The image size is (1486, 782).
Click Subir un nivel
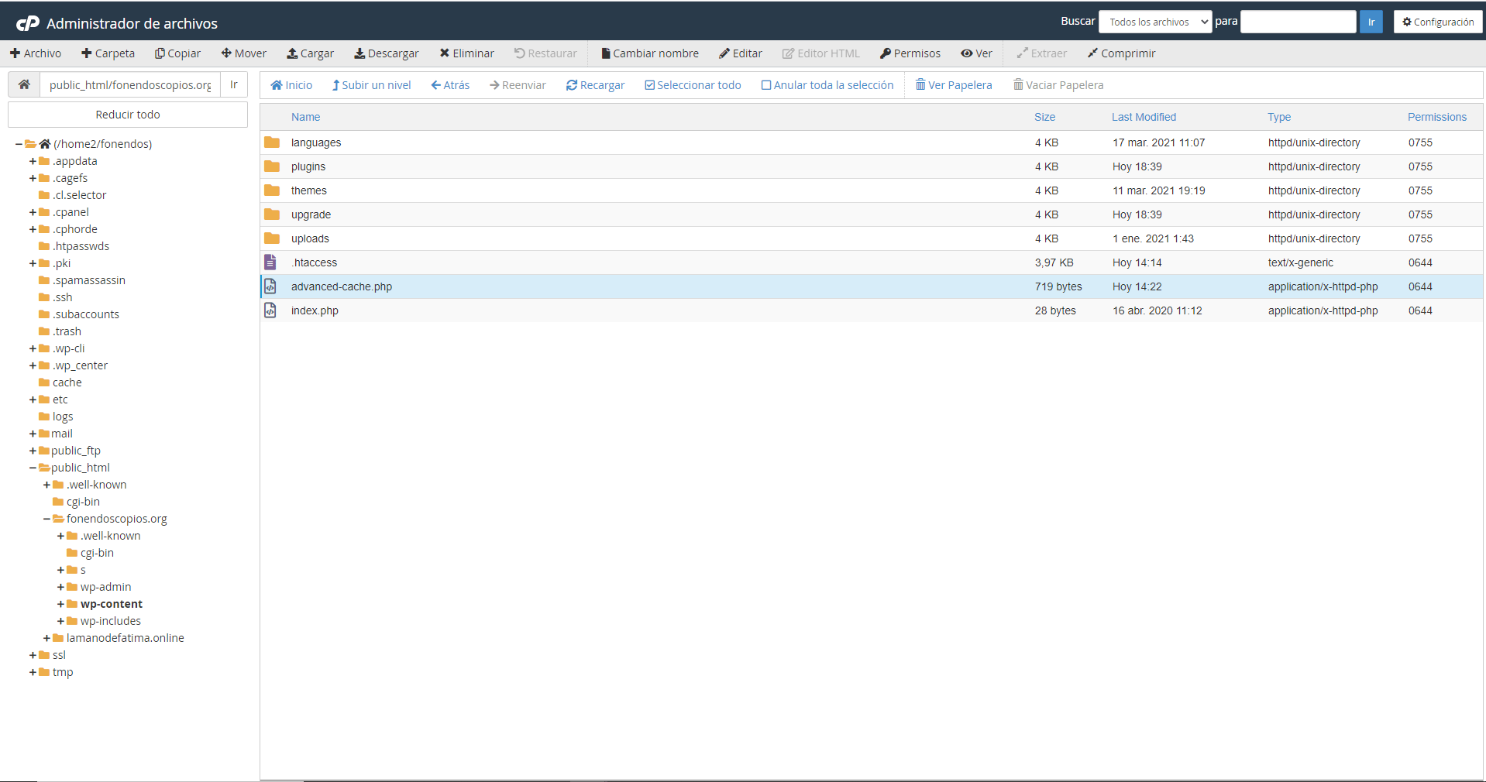pyautogui.click(x=371, y=85)
